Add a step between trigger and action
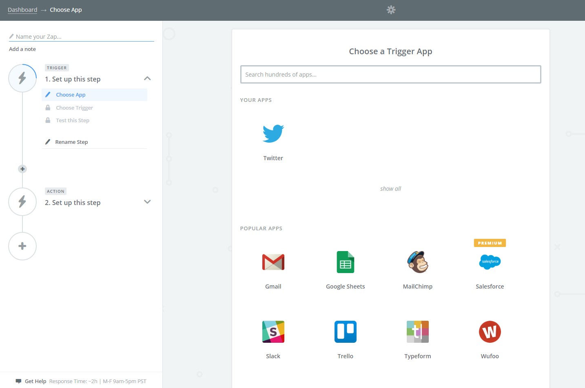Viewport: 585px width, 388px height. (22, 169)
